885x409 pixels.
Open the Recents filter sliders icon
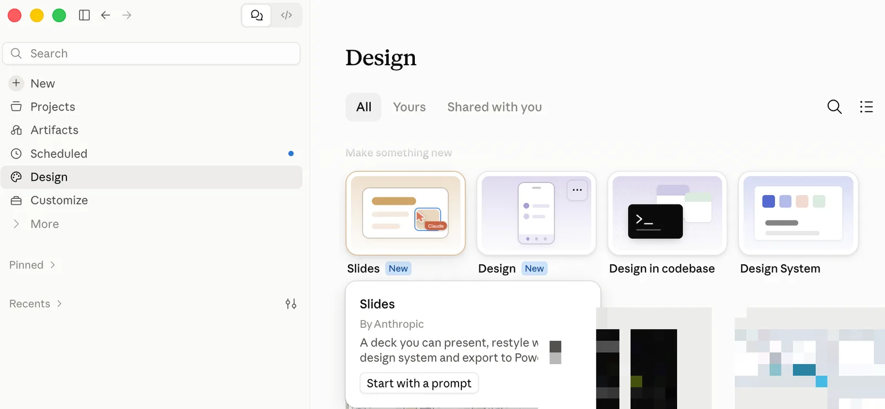coord(291,303)
